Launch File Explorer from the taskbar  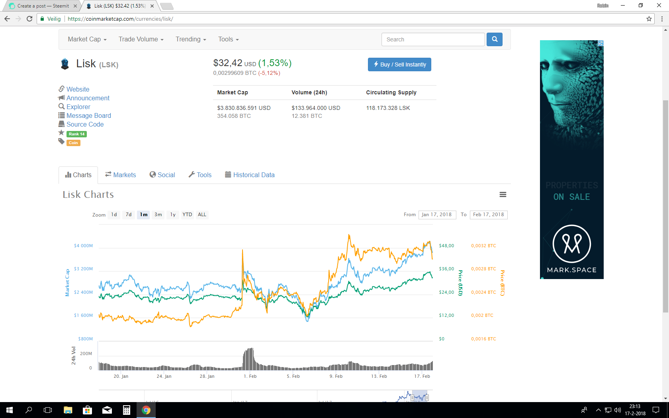[68, 410]
